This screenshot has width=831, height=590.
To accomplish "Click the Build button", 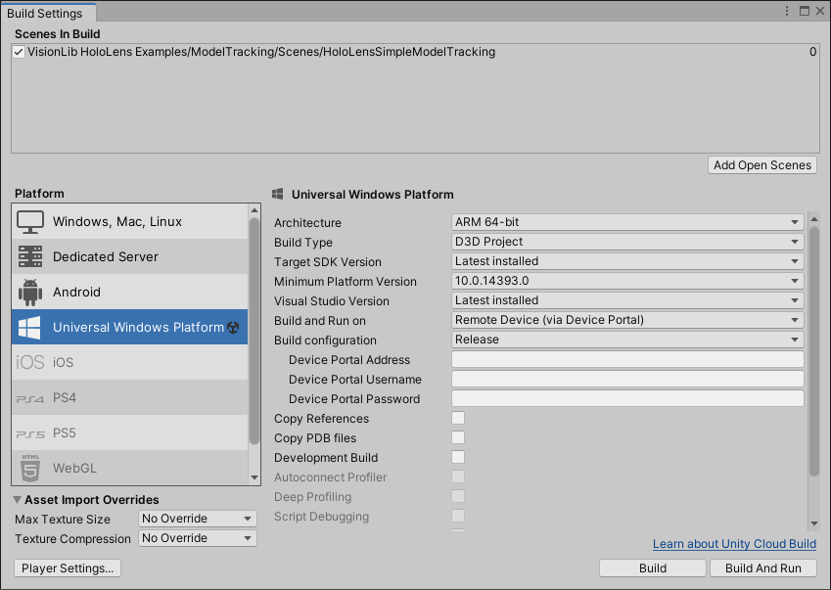I will point(653,568).
